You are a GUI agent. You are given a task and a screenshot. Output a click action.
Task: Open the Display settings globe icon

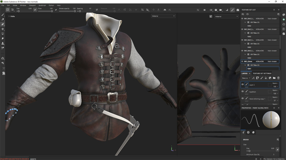pos(284,15)
